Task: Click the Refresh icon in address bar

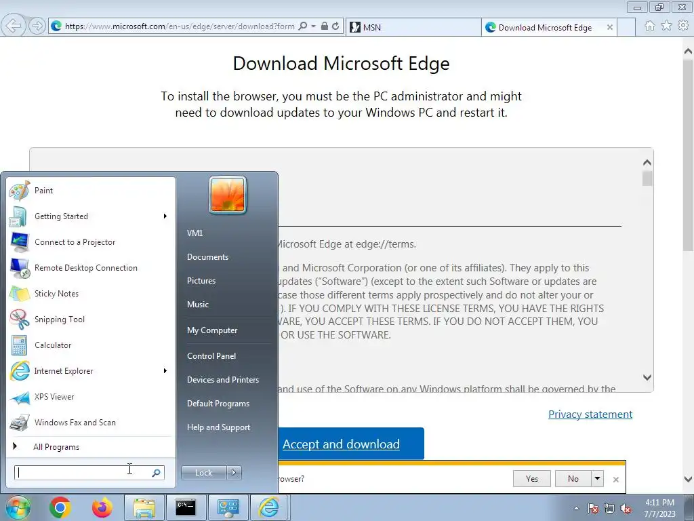Action: point(335,26)
